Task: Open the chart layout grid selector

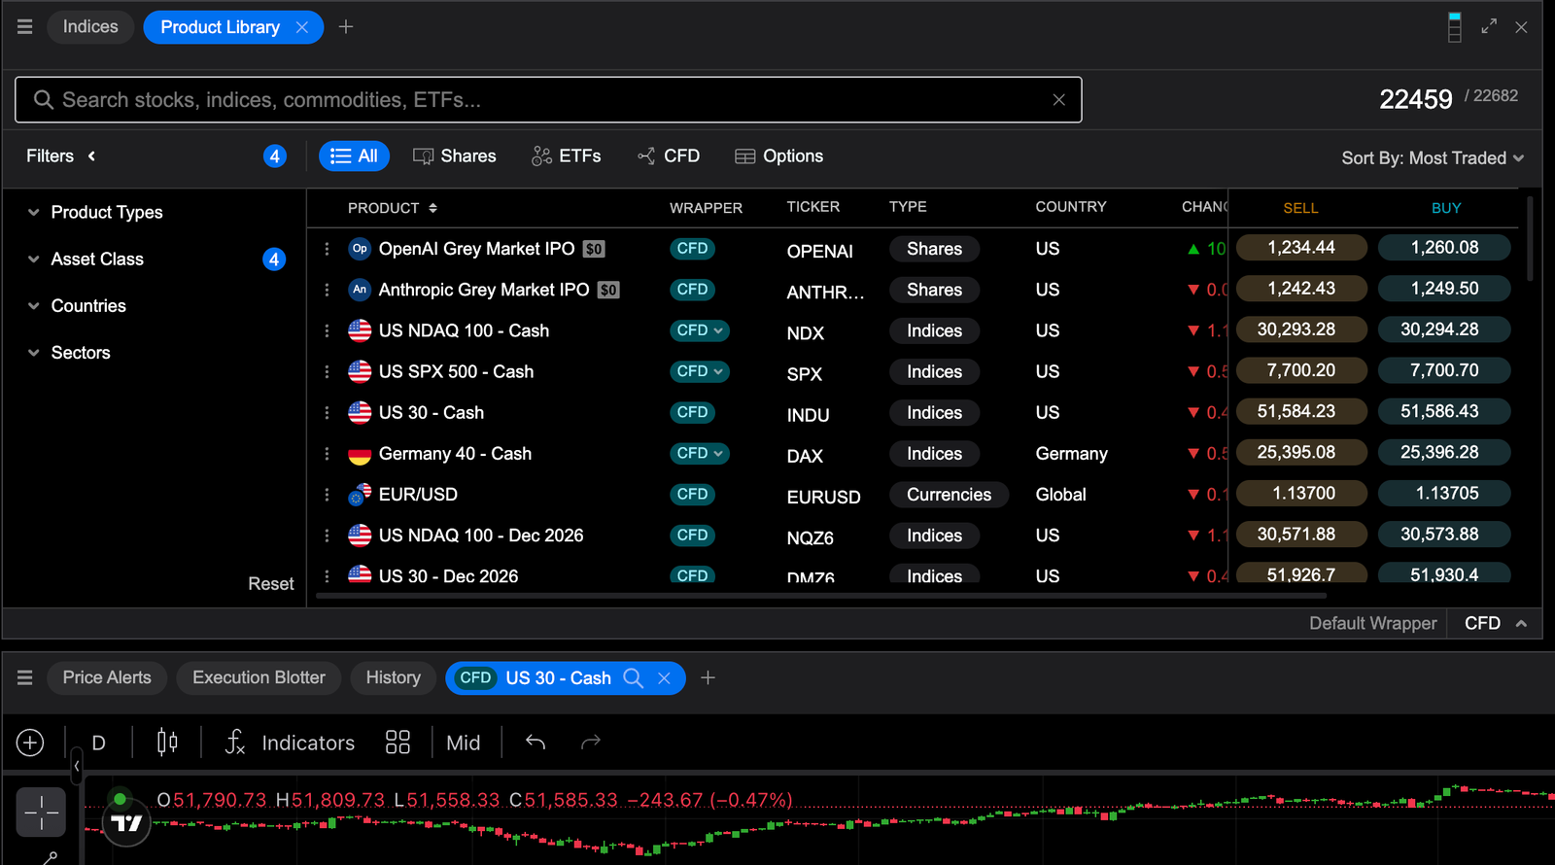Action: pos(397,743)
